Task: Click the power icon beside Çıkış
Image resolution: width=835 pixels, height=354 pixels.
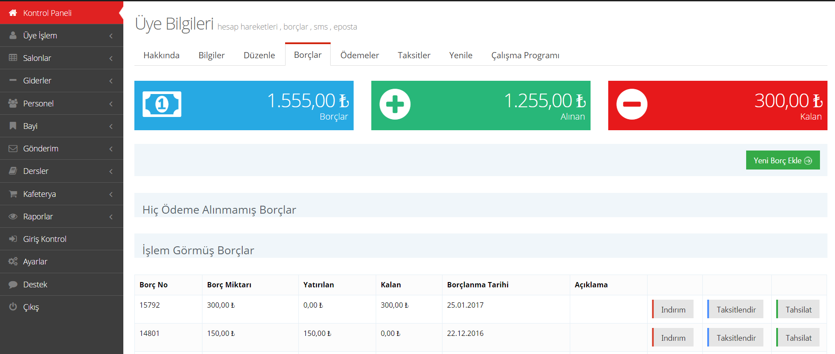Action: pos(13,307)
